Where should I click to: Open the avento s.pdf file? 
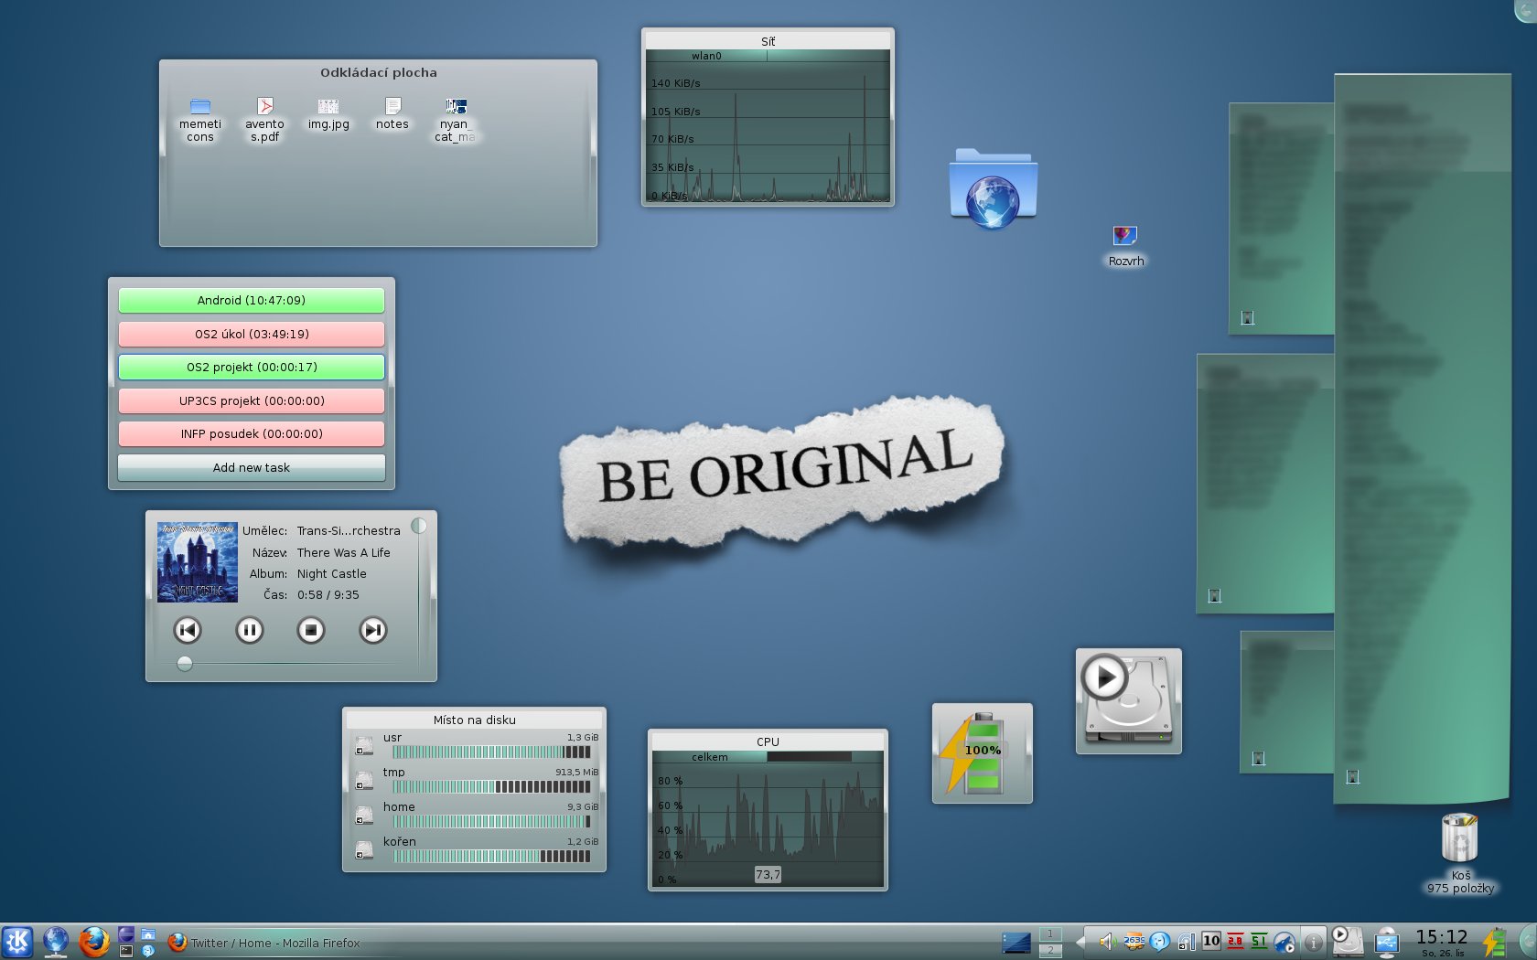tap(264, 108)
